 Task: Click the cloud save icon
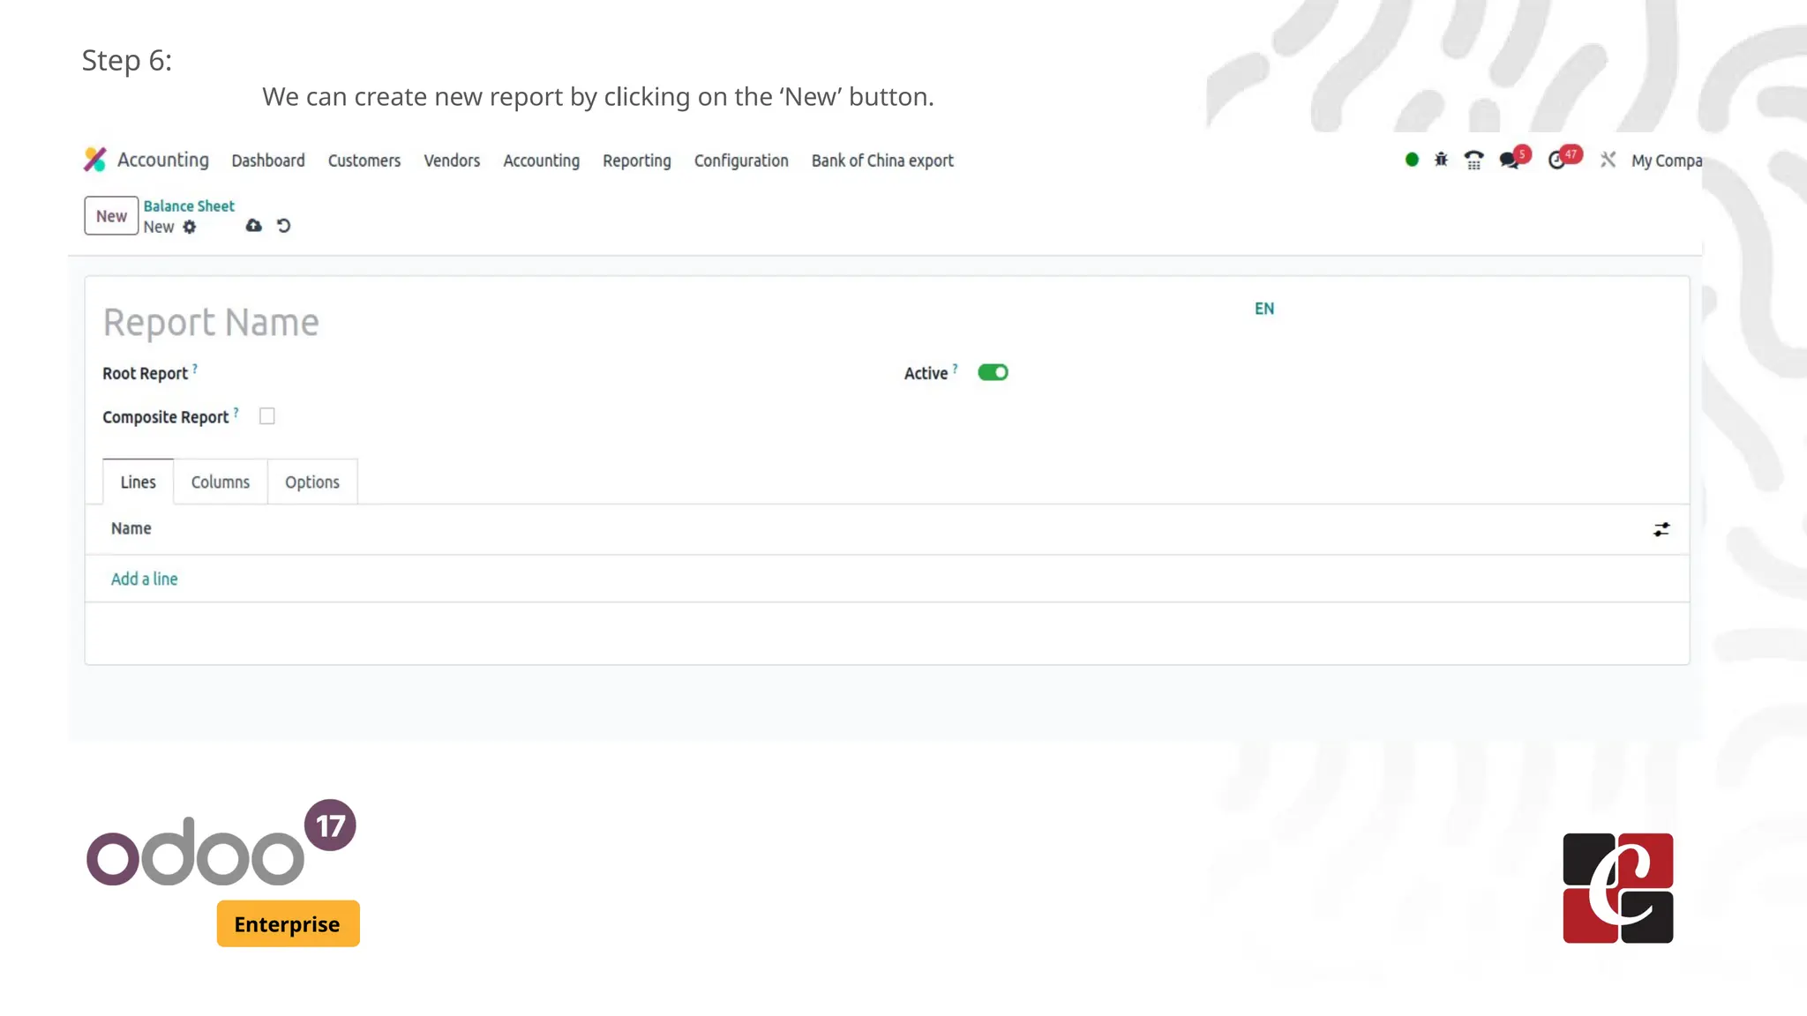[x=254, y=226]
